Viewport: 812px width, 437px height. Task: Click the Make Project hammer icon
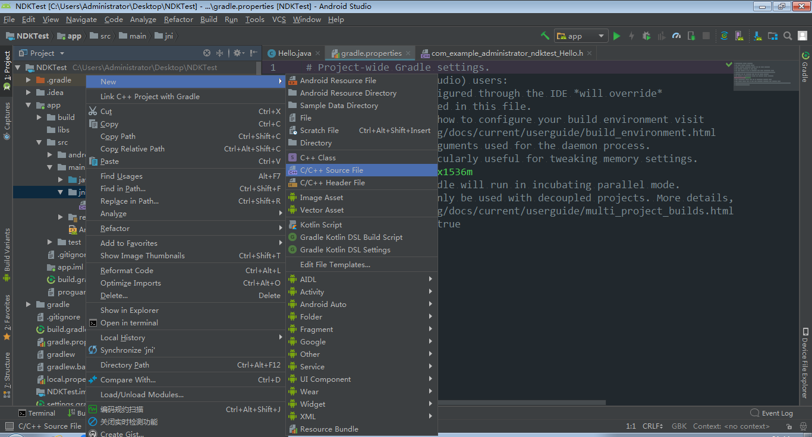[545, 36]
